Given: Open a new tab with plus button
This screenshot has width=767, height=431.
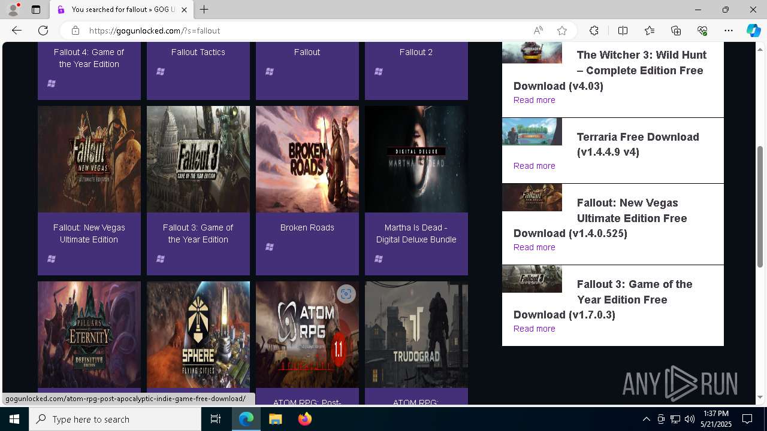Looking at the screenshot, I should pos(204,10).
